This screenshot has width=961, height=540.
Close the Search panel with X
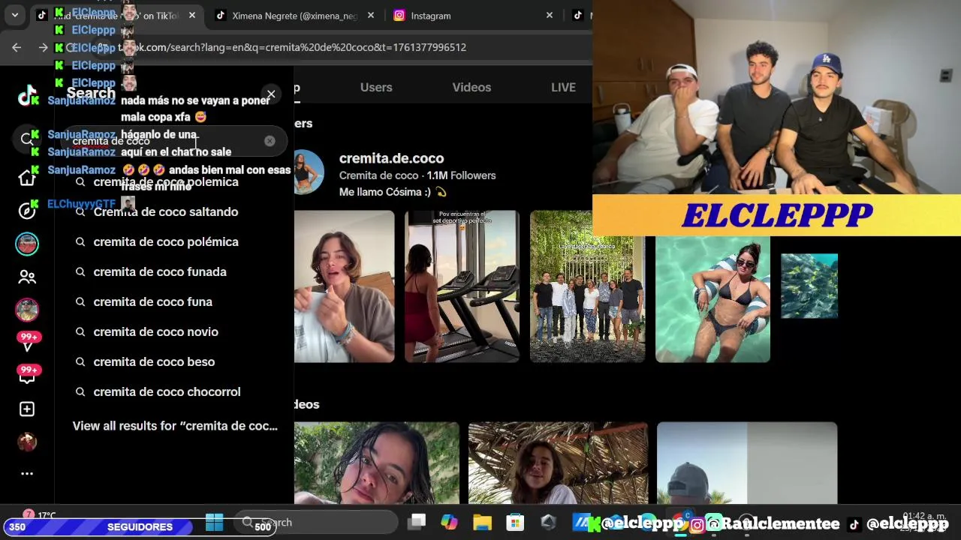pyautogui.click(x=271, y=94)
